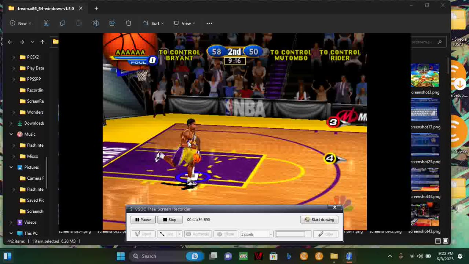Viewport: 469px width, 264px height.
Task: Open the Wonders folder in sidebar
Action: click(32, 112)
